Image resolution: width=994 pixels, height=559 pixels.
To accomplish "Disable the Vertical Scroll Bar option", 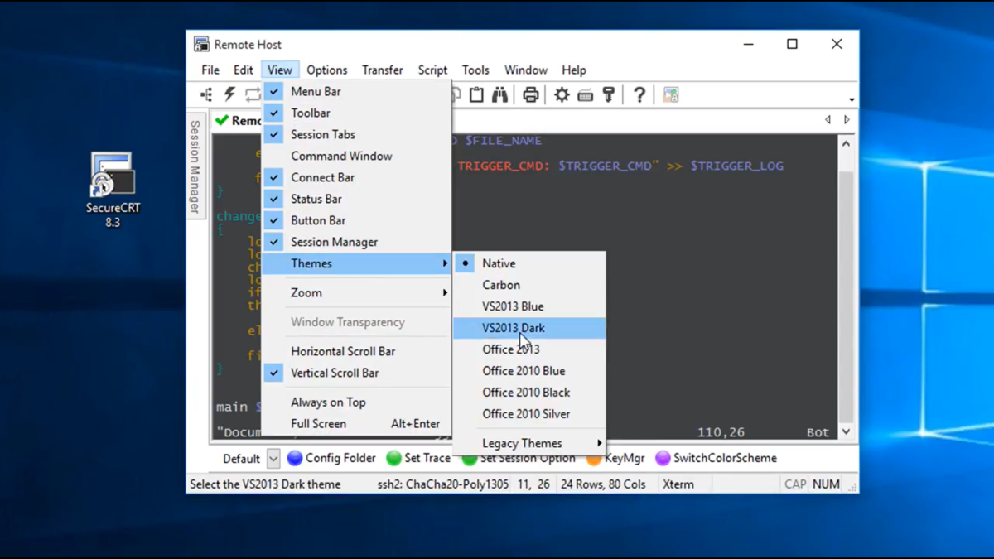I will [357, 373].
